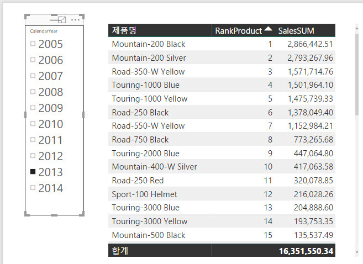Open the slicer's more options ellipsis
The image size is (363, 264).
pyautogui.click(x=76, y=20)
